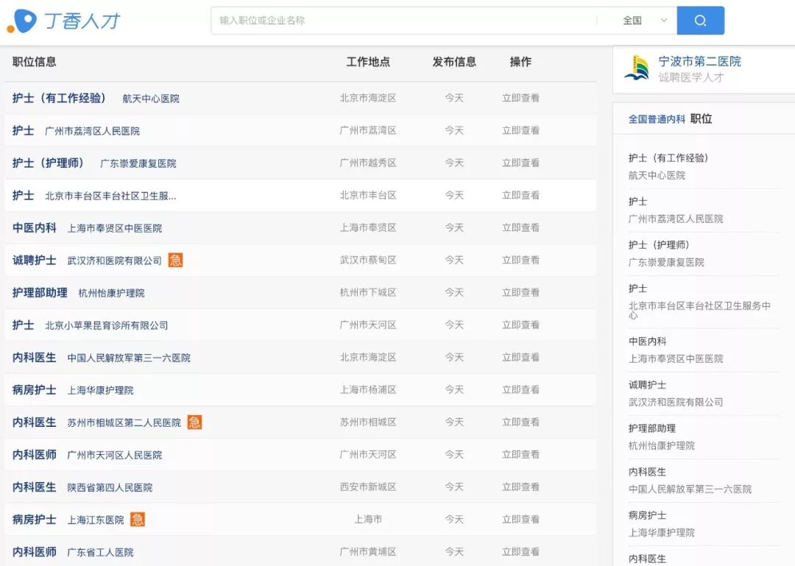Viewport: 795px width, 566px height.
Task: Click company 上海江东医院
Action: pyautogui.click(x=96, y=520)
